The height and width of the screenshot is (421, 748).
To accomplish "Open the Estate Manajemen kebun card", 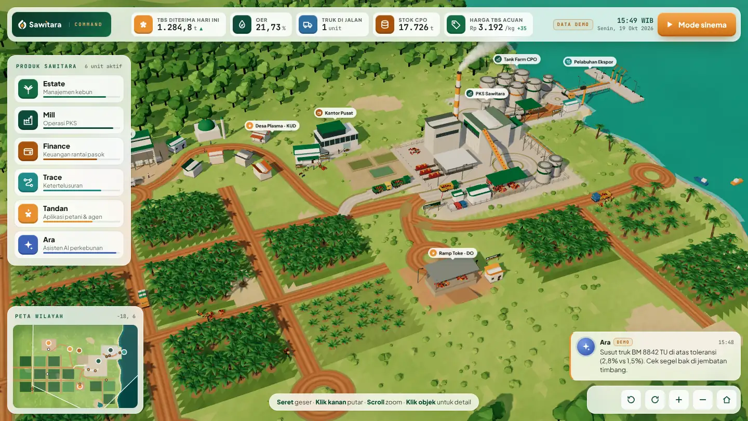I will tap(69, 88).
